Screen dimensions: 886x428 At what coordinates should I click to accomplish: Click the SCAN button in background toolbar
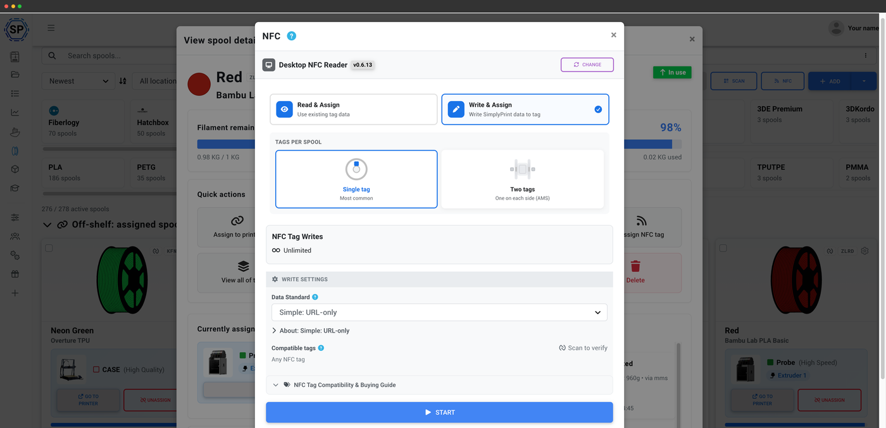733,81
